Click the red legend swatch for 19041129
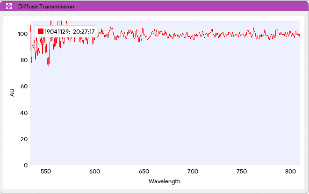Image resolution: width=309 pixels, height=194 pixels. (41, 31)
